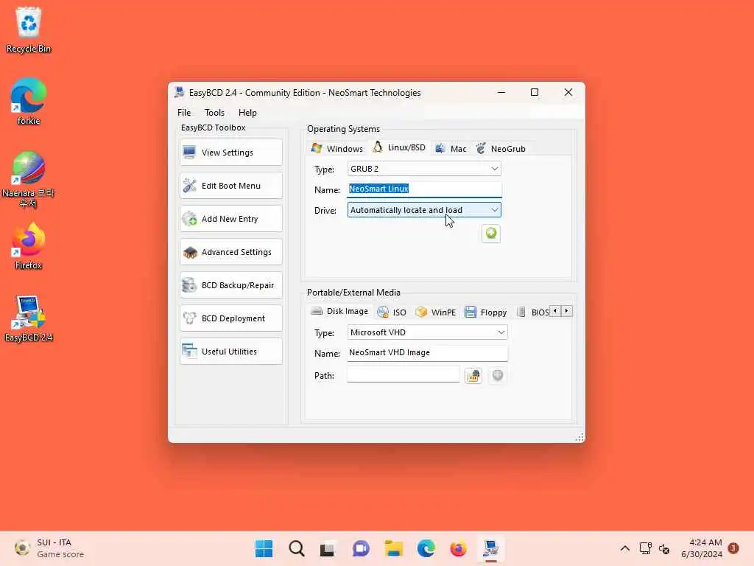Viewport: 754px width, 566px height.
Task: Switch to the Linux/BSD tab
Action: (x=400, y=147)
